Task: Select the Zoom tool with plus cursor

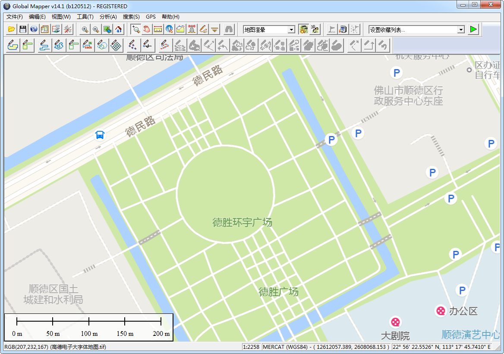Action: pyautogui.click(x=136, y=30)
